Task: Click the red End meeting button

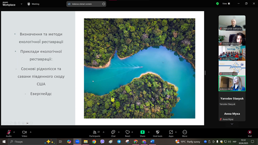Action: [250, 133]
